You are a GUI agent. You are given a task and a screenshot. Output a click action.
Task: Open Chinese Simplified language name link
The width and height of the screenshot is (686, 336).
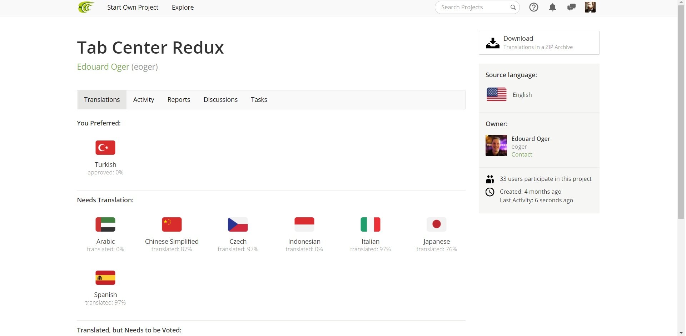tap(172, 241)
